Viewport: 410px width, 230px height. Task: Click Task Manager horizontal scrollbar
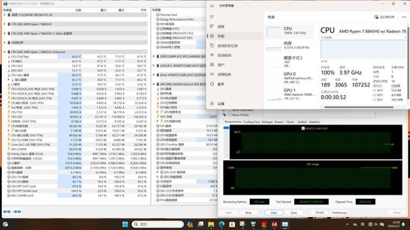pyautogui.click(x=359, y=107)
